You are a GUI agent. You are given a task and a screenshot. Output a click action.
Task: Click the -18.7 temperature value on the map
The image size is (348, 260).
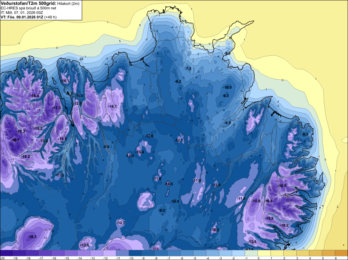pos(15,140)
